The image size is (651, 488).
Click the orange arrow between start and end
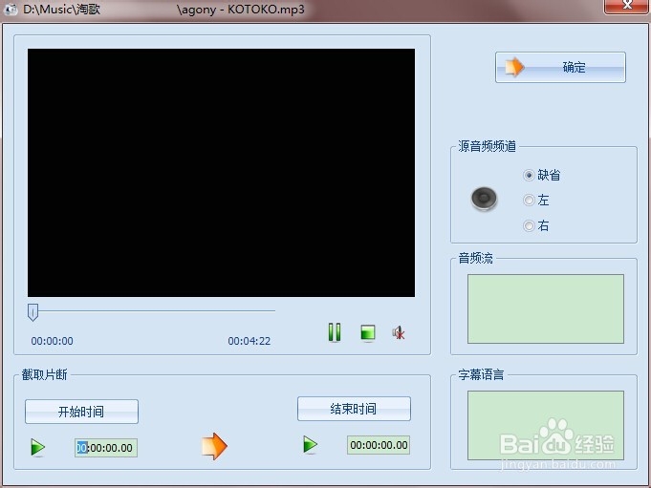coord(214,446)
